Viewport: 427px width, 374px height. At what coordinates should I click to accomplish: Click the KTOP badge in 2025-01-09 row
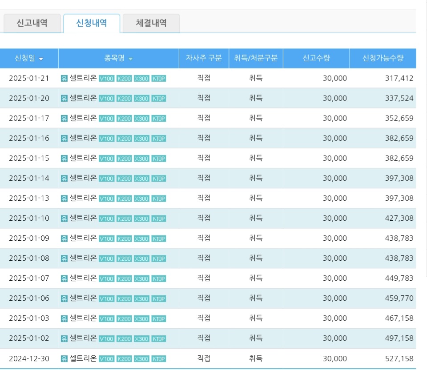click(158, 239)
